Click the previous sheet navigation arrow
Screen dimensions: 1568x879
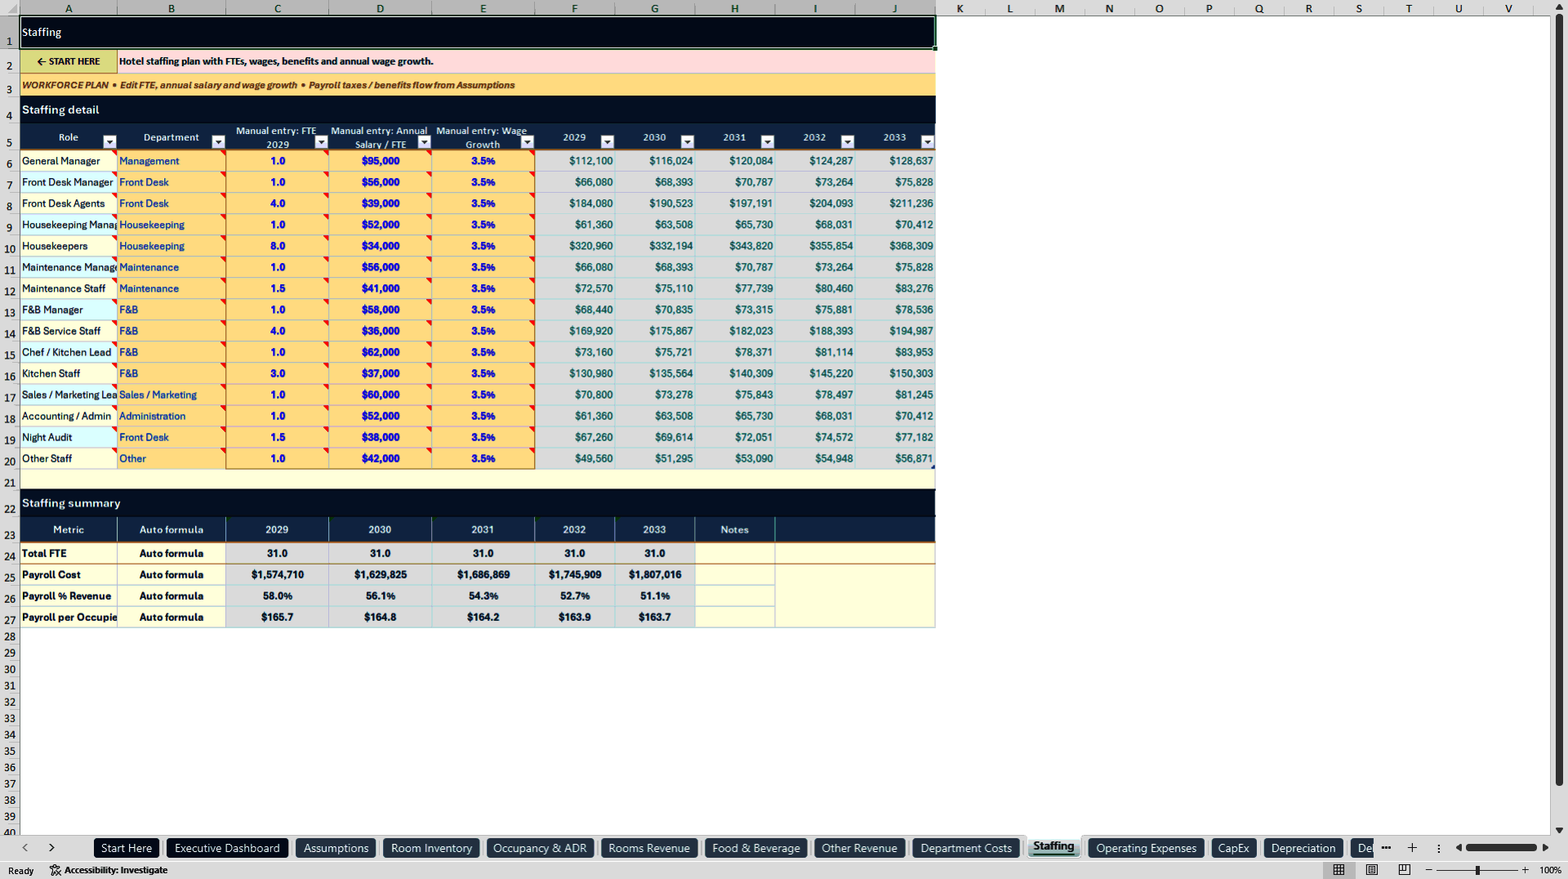[25, 848]
